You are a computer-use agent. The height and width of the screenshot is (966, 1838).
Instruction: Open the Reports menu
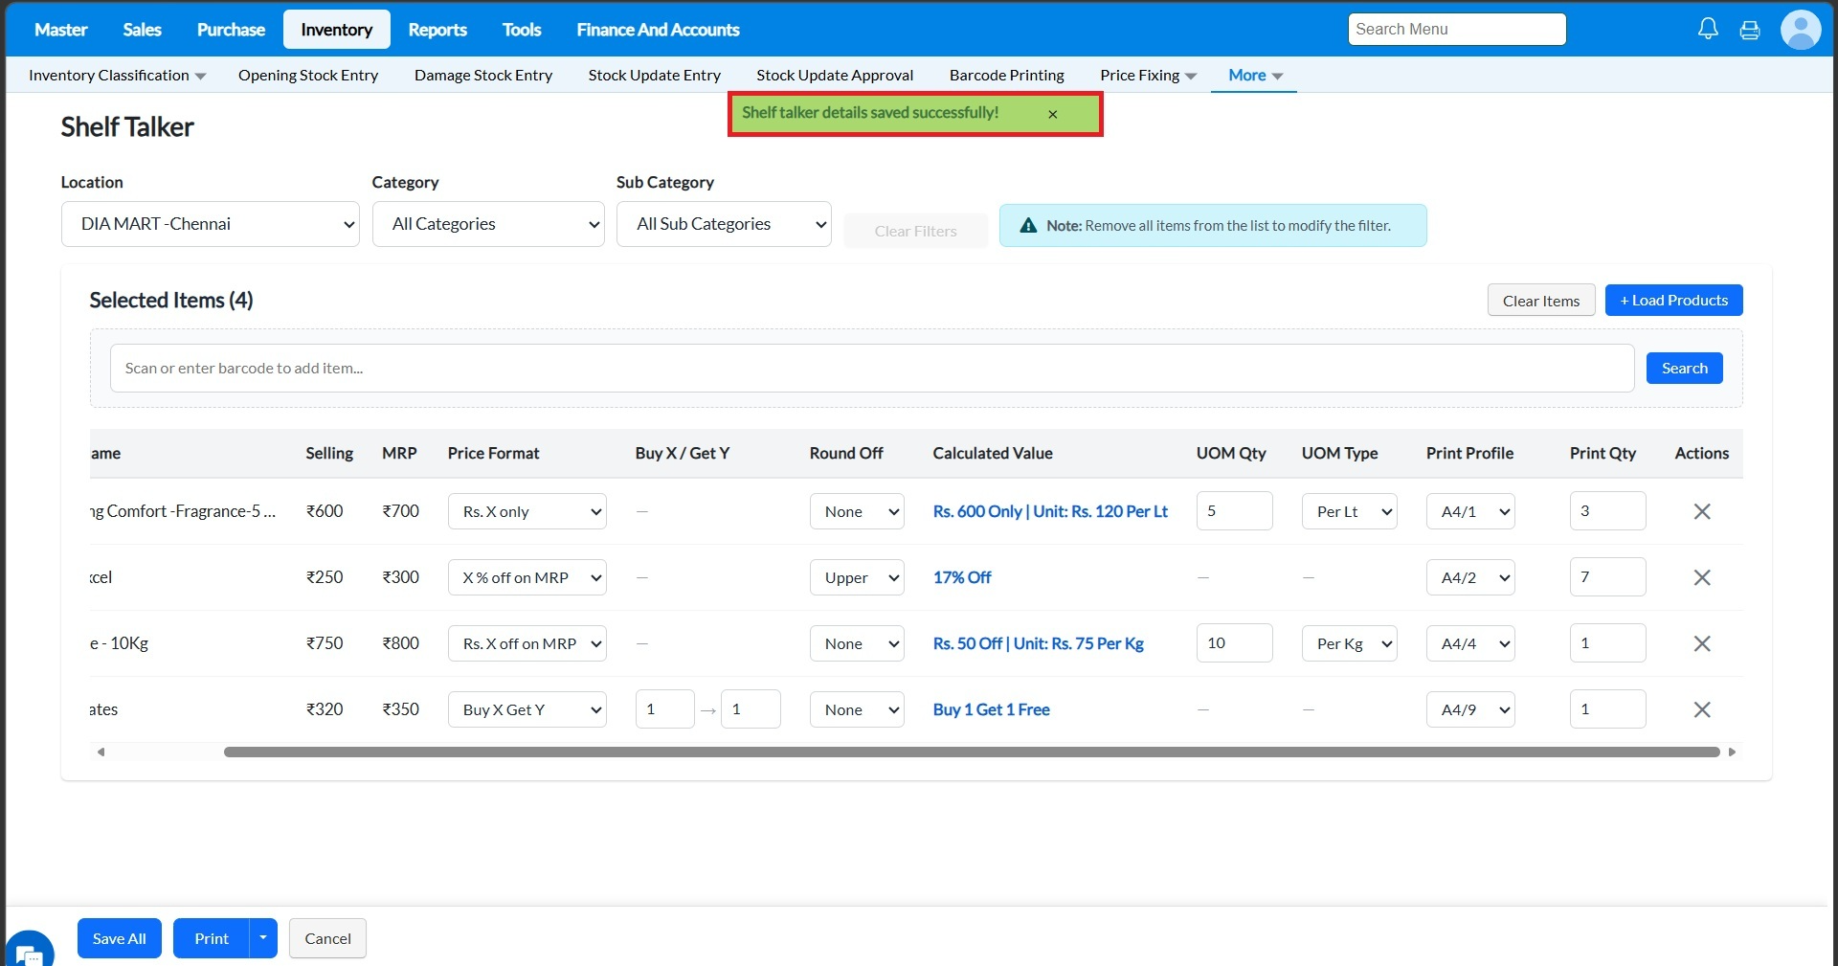[437, 30]
